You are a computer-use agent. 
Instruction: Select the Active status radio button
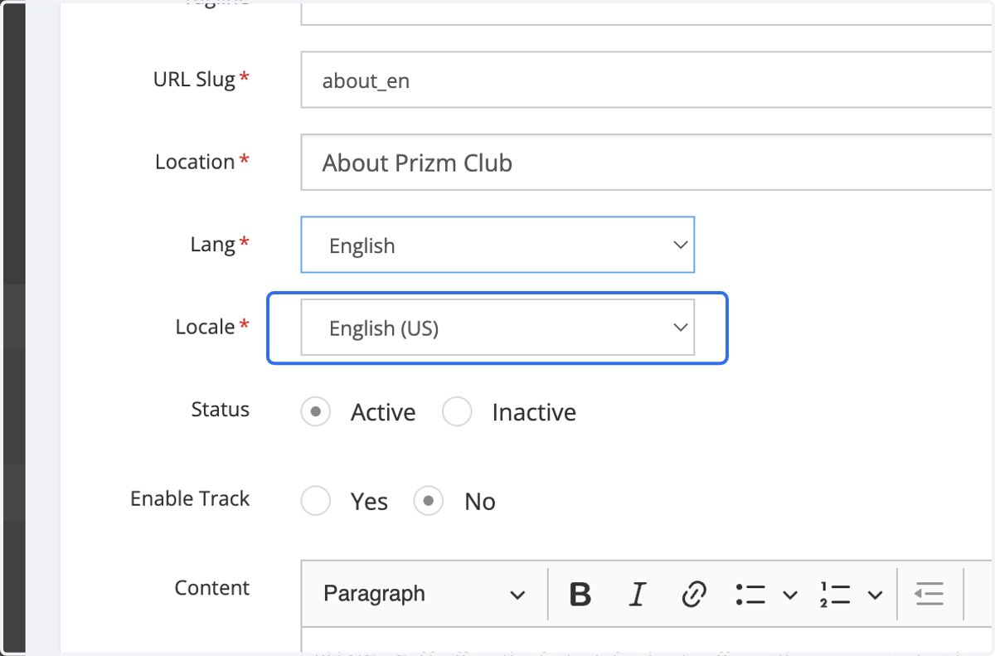316,411
